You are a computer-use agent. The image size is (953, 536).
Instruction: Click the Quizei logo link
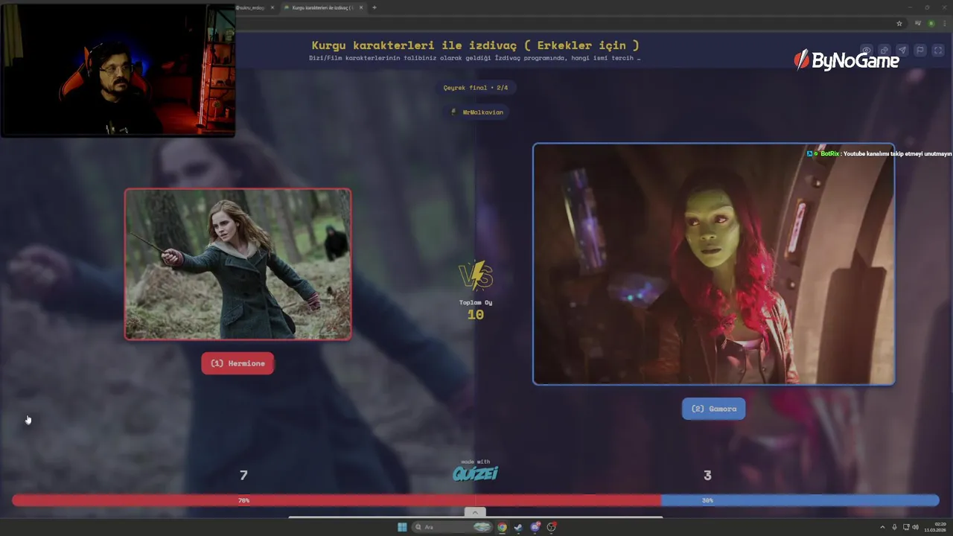tap(475, 472)
